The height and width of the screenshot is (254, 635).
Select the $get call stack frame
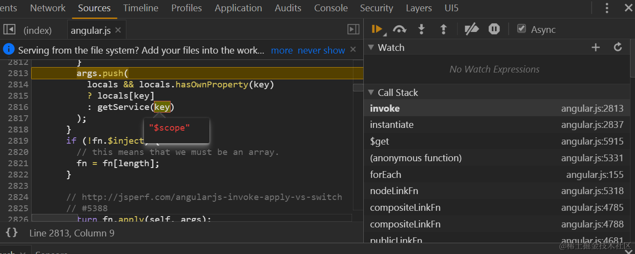496,141
